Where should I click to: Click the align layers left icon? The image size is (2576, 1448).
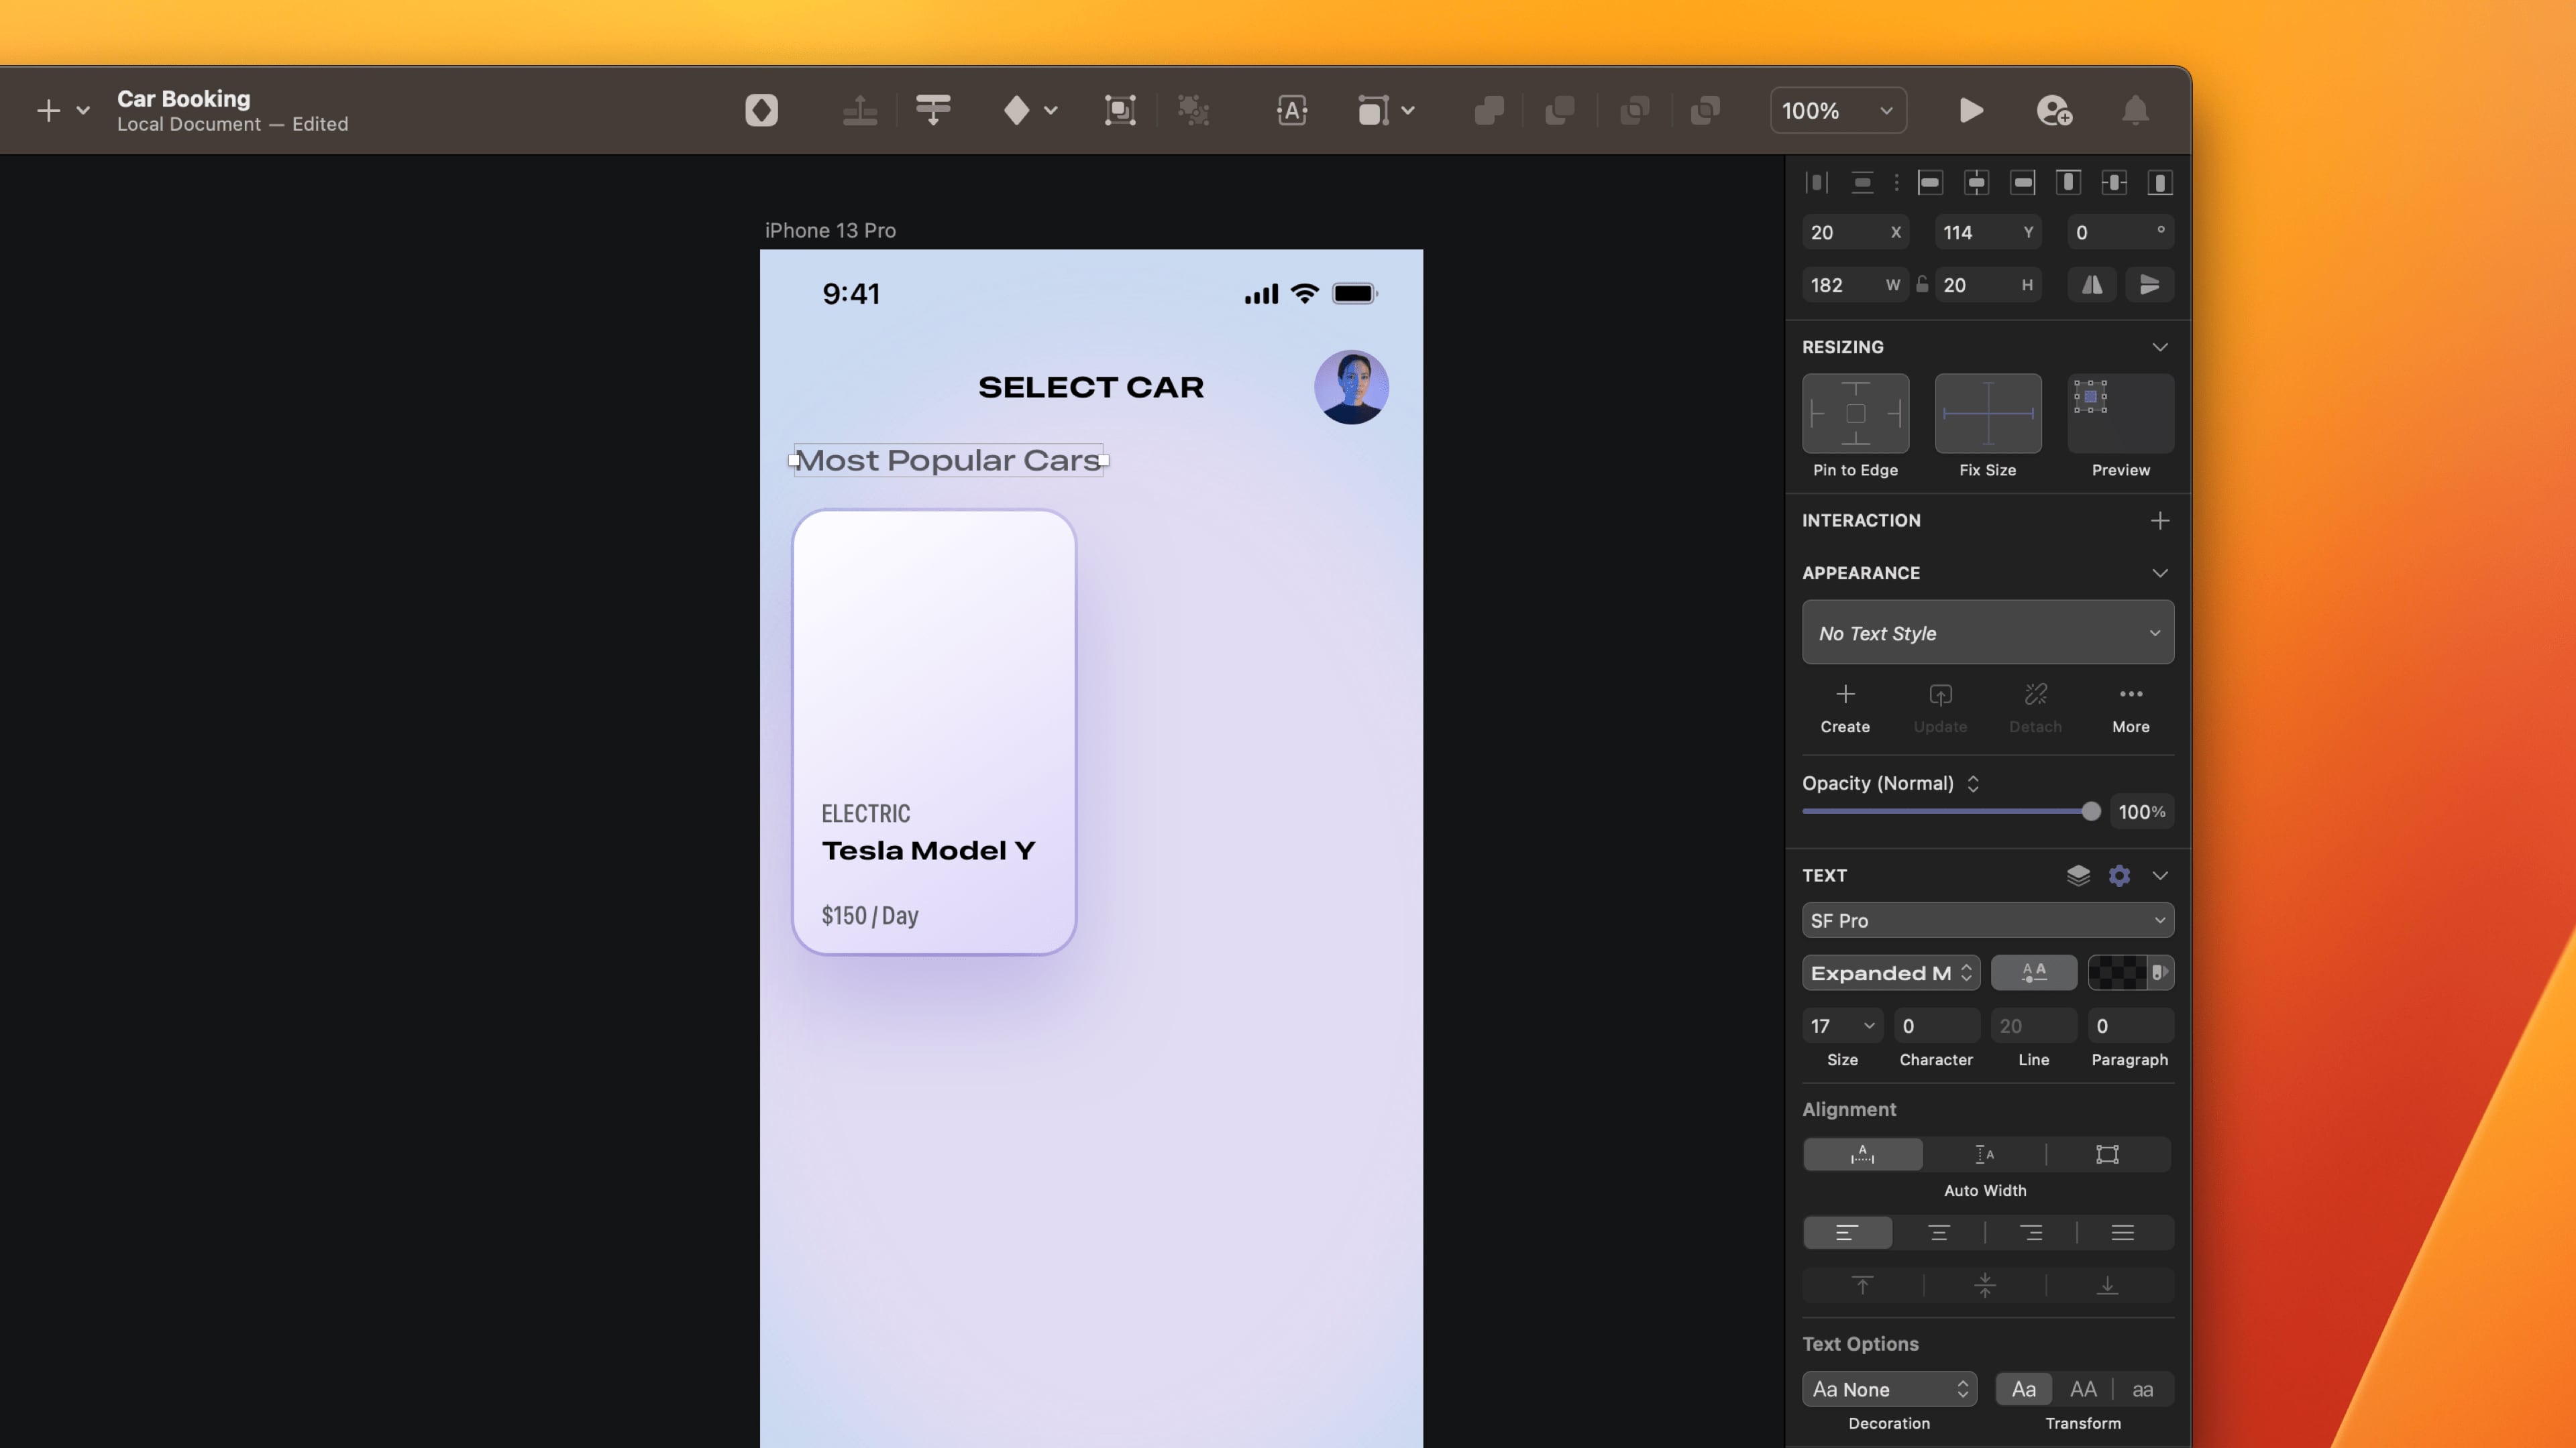(x=1930, y=182)
